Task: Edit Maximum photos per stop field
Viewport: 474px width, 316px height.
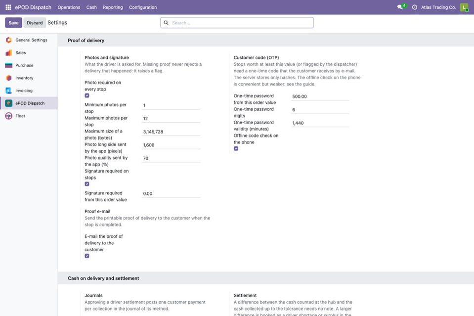Action: (171, 119)
